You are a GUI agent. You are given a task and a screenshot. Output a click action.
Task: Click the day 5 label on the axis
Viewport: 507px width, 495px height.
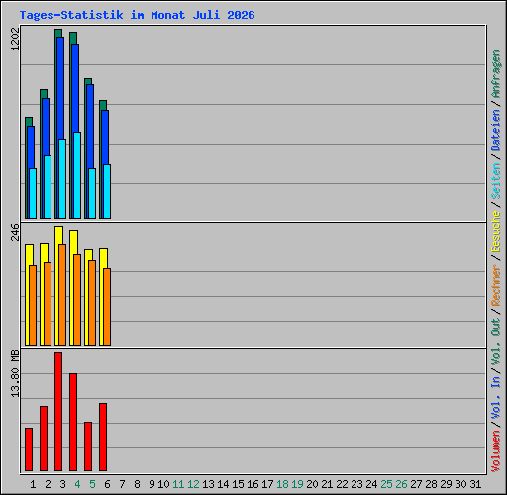coord(92,484)
